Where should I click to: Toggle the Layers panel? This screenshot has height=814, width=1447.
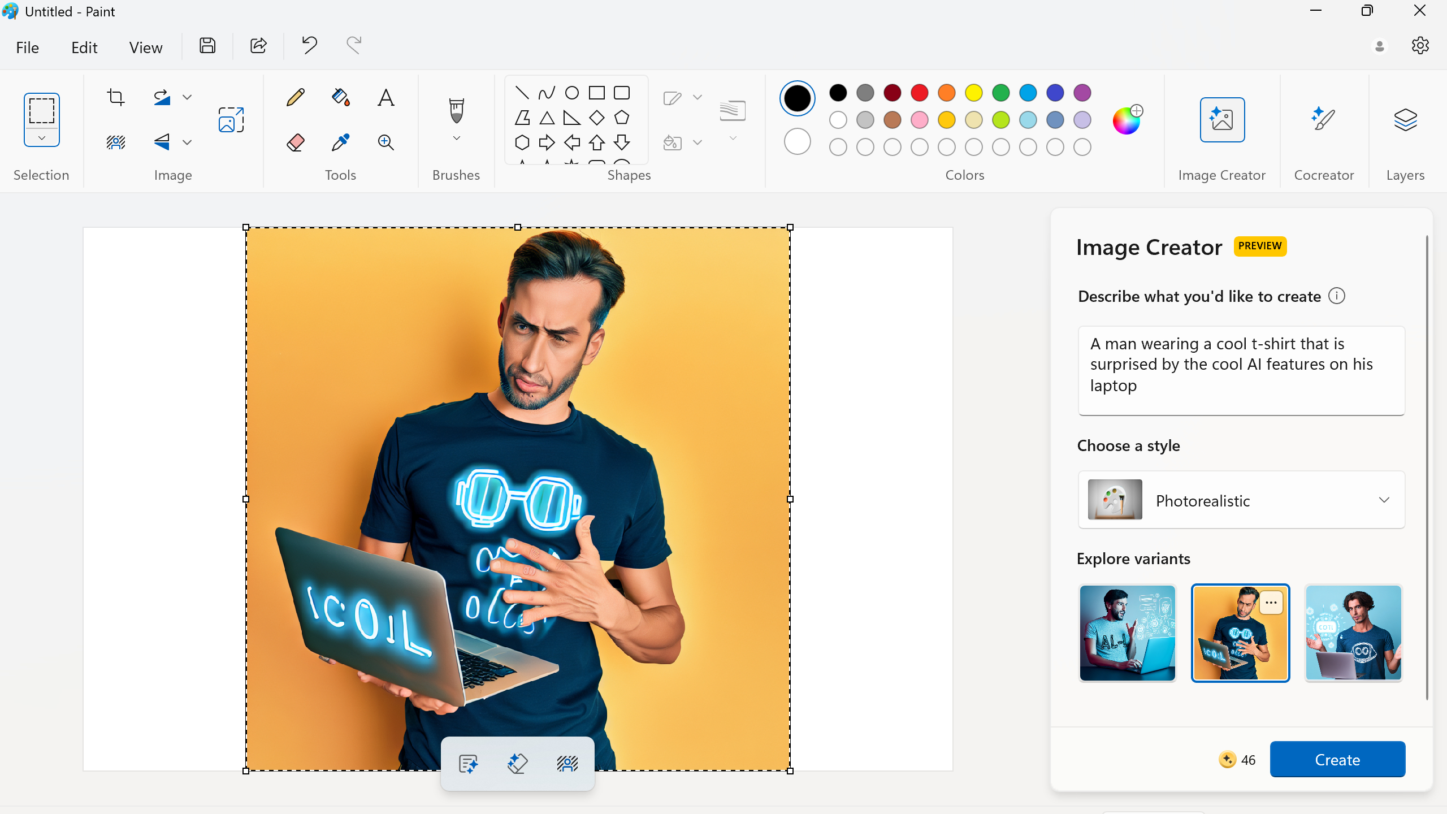[x=1405, y=120]
